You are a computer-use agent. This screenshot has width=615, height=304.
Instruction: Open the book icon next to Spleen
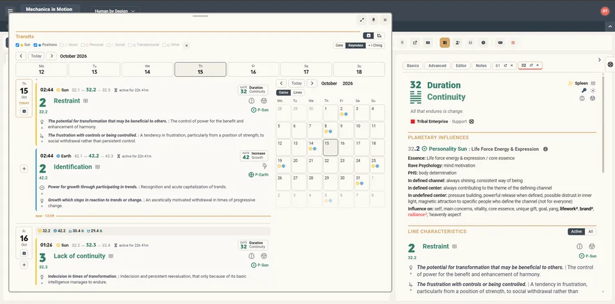(x=593, y=83)
